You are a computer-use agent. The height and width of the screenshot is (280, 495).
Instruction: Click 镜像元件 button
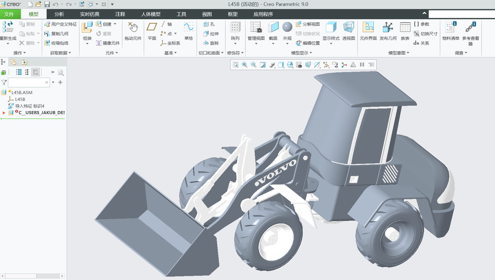click(108, 43)
